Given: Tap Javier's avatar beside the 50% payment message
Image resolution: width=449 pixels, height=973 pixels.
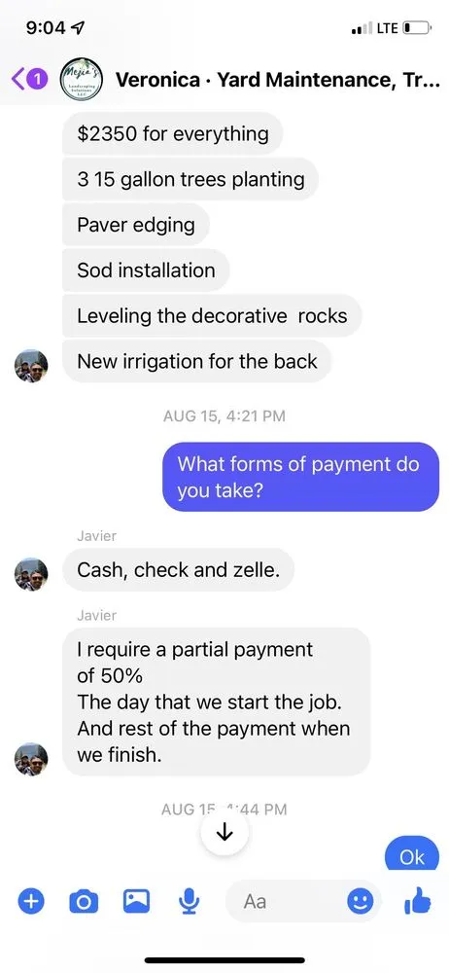Looking at the screenshot, I should tap(31, 759).
